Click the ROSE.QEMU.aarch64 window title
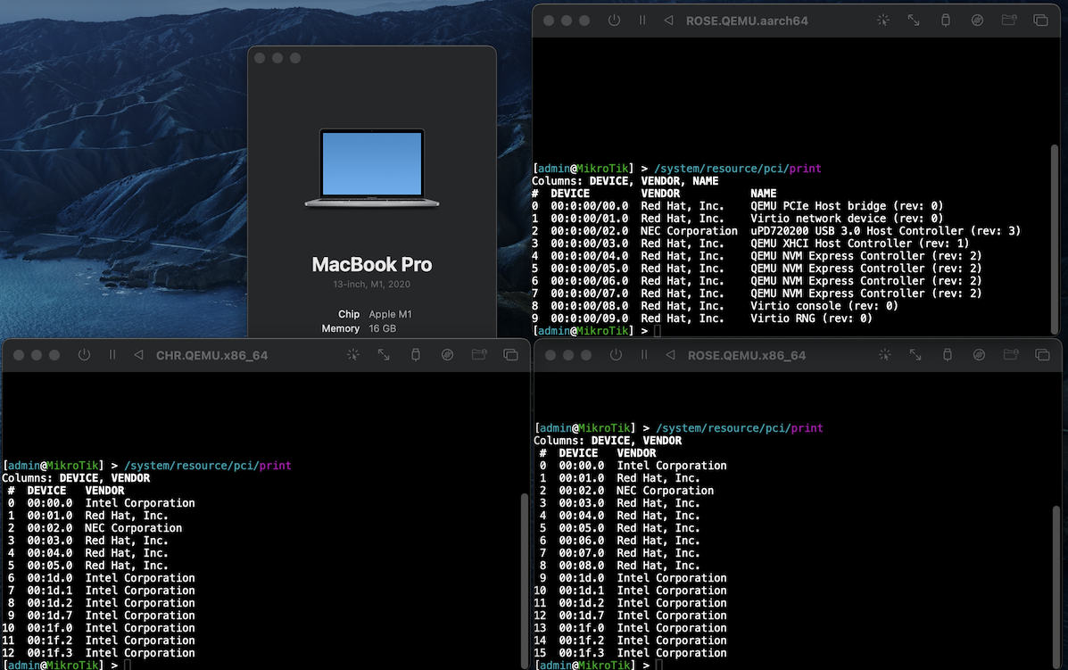Screen dimensions: 1068x670 tap(747, 21)
